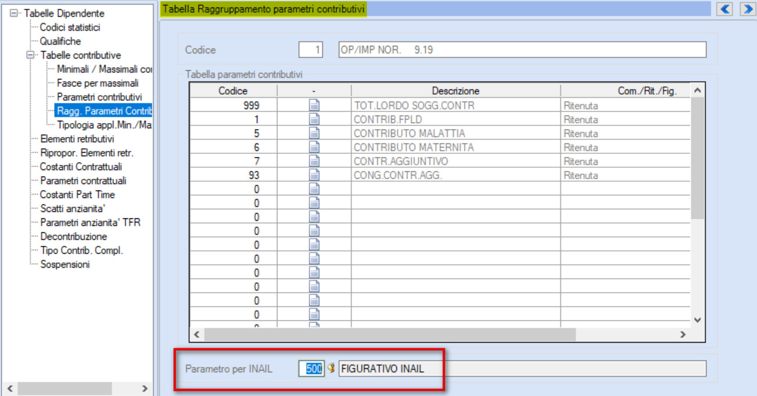Image resolution: width=757 pixels, height=396 pixels.
Task: Select Ragg. Parametri Contrib tree entry
Action: (x=103, y=111)
